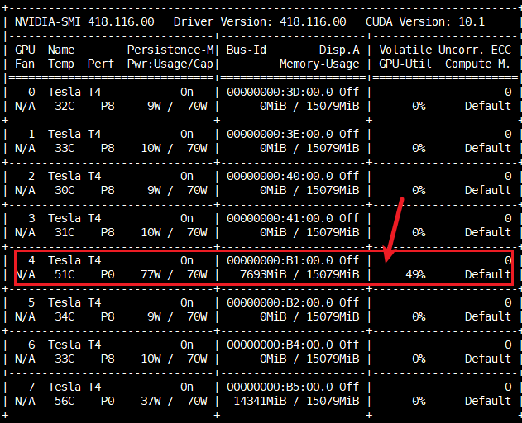
Task: Click GPU 7's P0 performance state
Action: click(x=108, y=401)
